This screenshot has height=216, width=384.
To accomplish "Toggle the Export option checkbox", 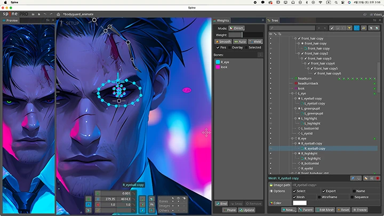I will point(324,191).
